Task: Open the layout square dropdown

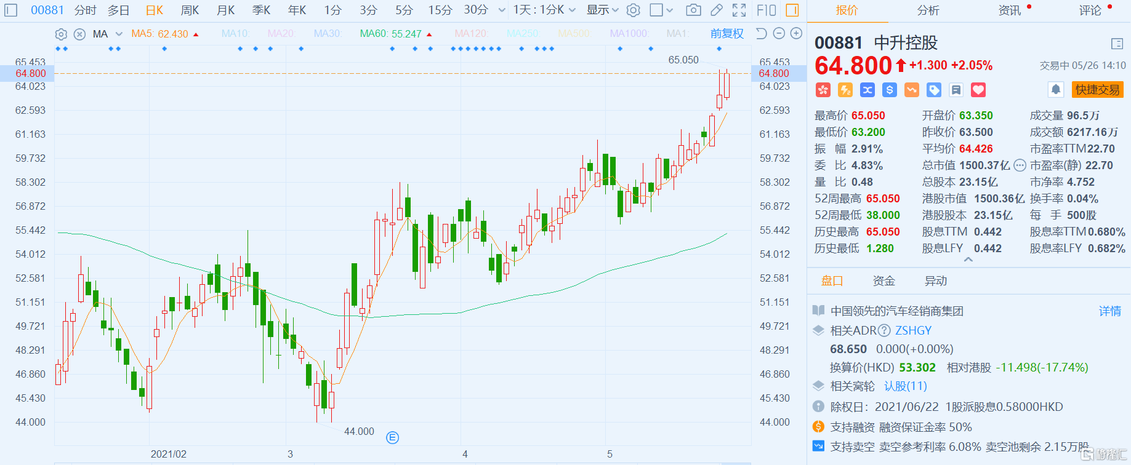Action: click(662, 10)
